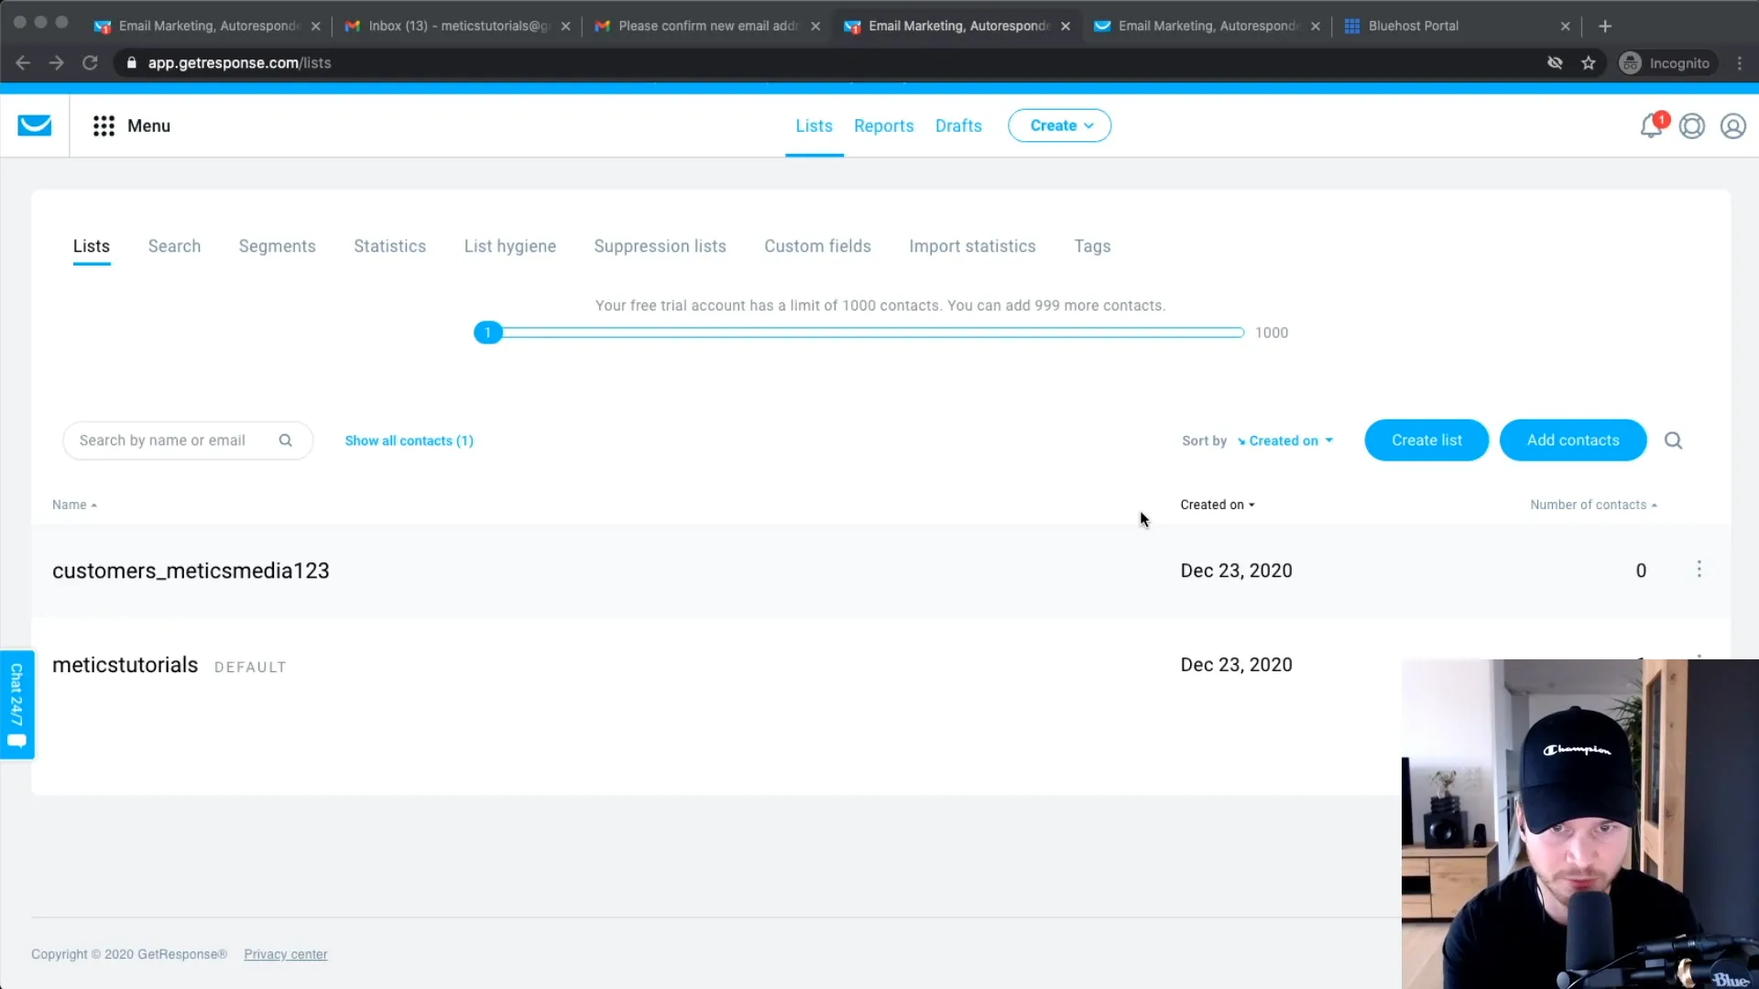1759x989 pixels.
Task: Select the Lists tab
Action: (x=91, y=246)
